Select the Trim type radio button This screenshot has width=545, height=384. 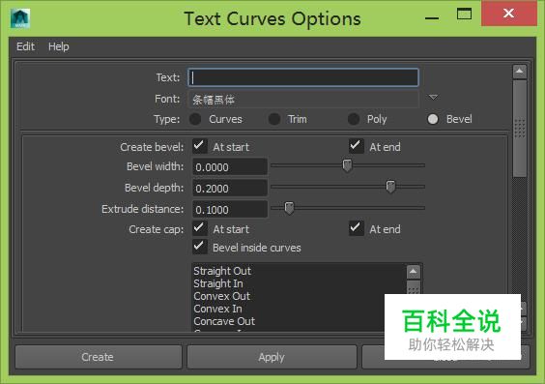click(274, 119)
